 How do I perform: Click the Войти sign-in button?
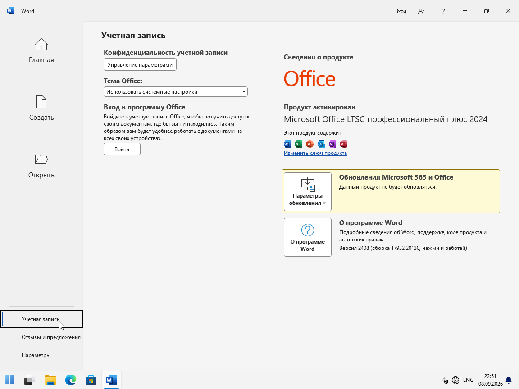(122, 149)
